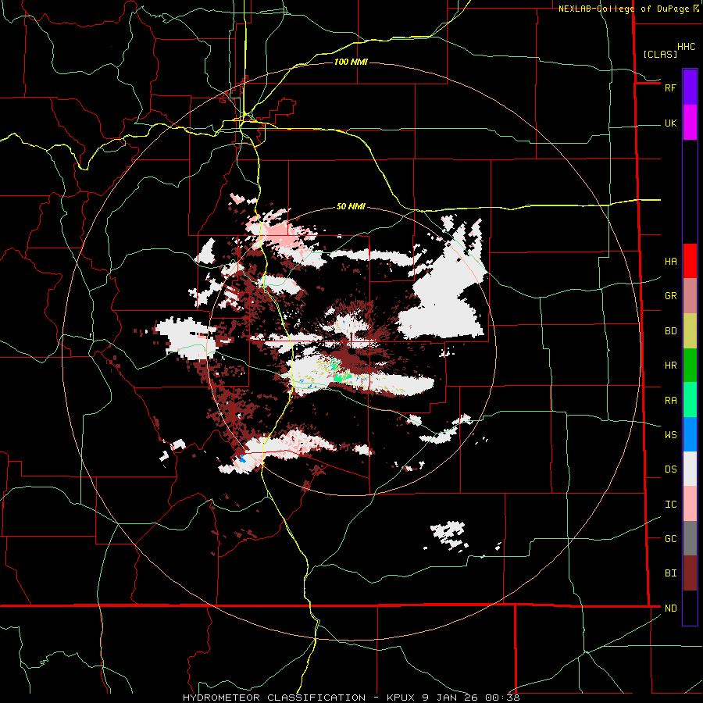
Task: Click the DS white legend color block
Action: [690, 469]
